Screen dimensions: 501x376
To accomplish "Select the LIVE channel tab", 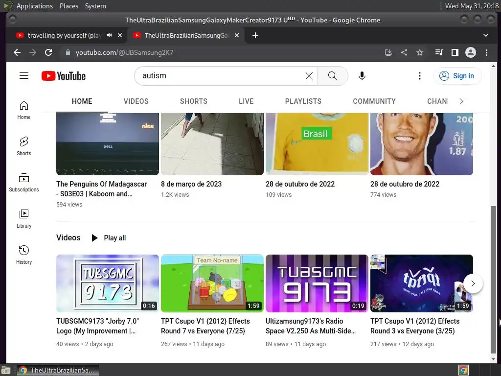I will pyautogui.click(x=246, y=101).
